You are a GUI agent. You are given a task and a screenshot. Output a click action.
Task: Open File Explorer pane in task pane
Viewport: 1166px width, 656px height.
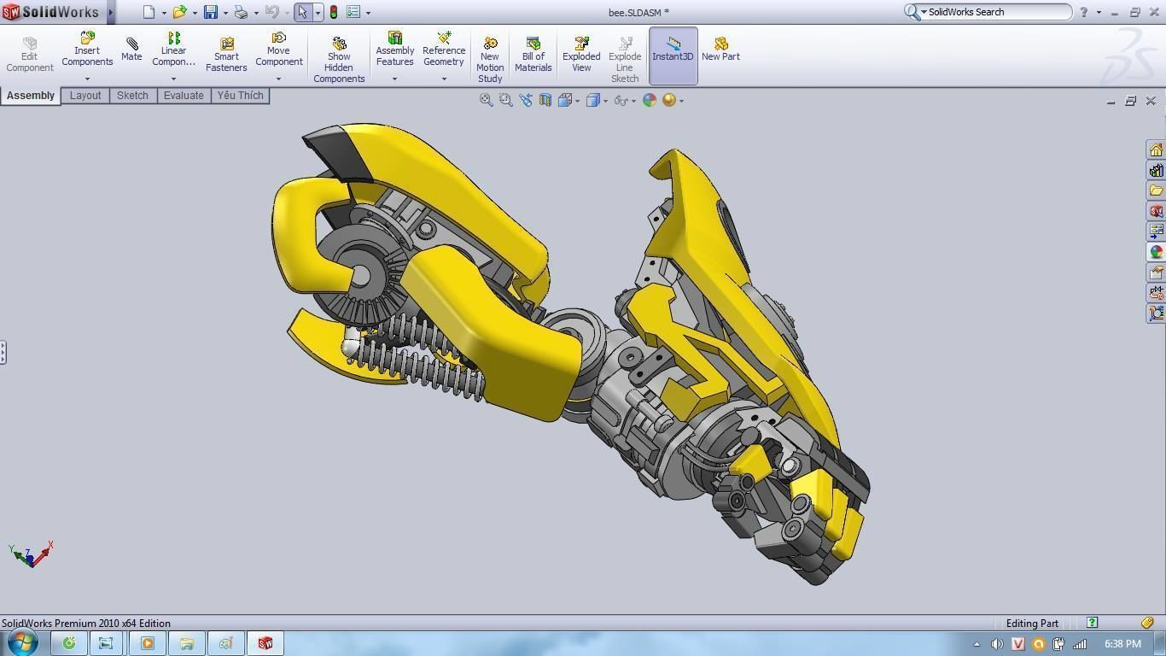coord(1156,190)
